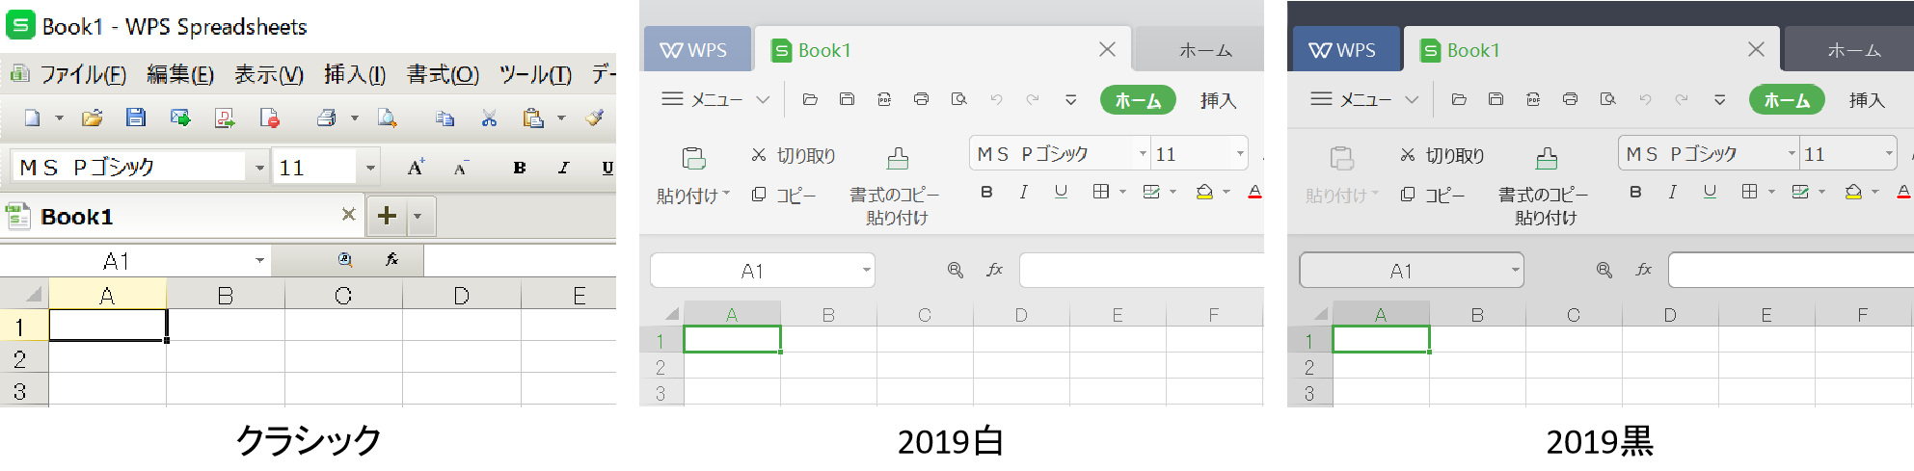Click Export to PDF icon in the middle window
The image size is (1914, 471).
(x=884, y=99)
